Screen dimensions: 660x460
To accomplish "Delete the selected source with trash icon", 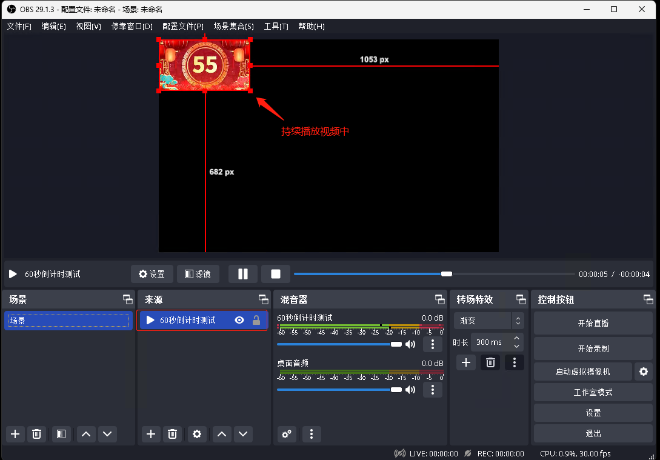I will [x=173, y=433].
